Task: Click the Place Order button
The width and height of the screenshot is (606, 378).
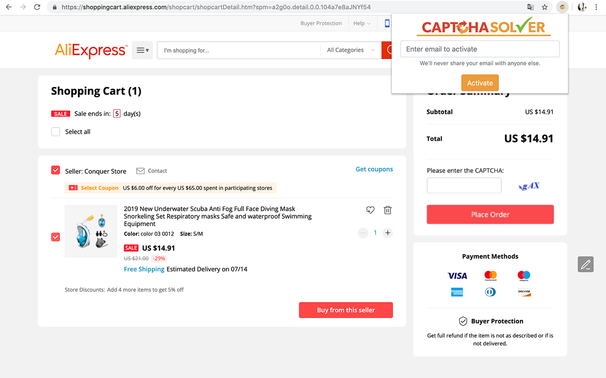Action: [x=490, y=215]
